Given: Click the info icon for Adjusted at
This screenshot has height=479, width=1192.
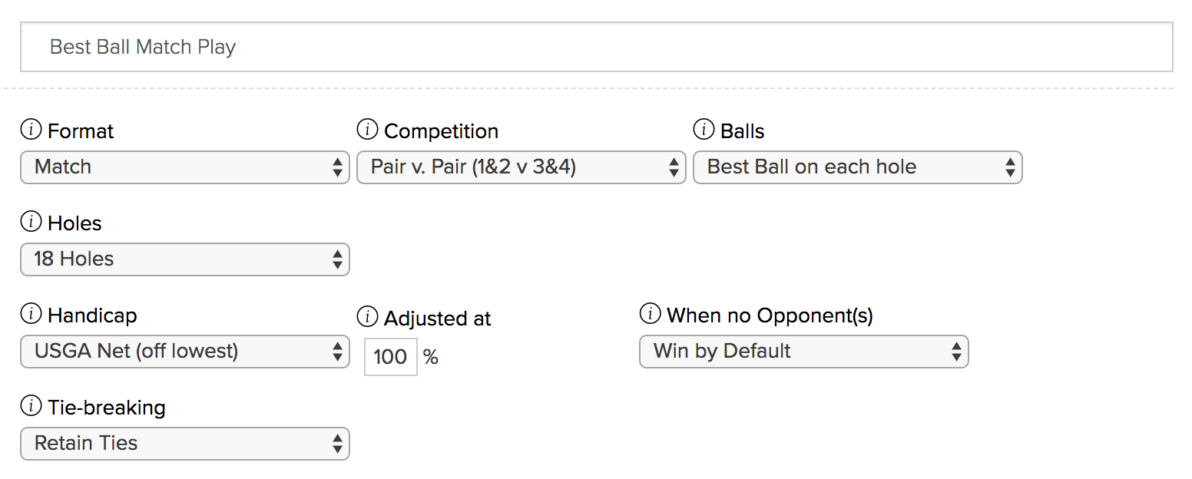Looking at the screenshot, I should 367,317.
